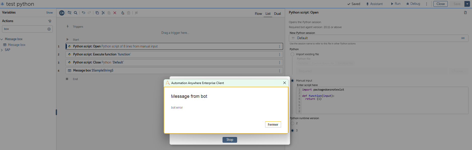Click the Saved status indicator
Viewport: 472px width, 150px height.
point(354,4)
